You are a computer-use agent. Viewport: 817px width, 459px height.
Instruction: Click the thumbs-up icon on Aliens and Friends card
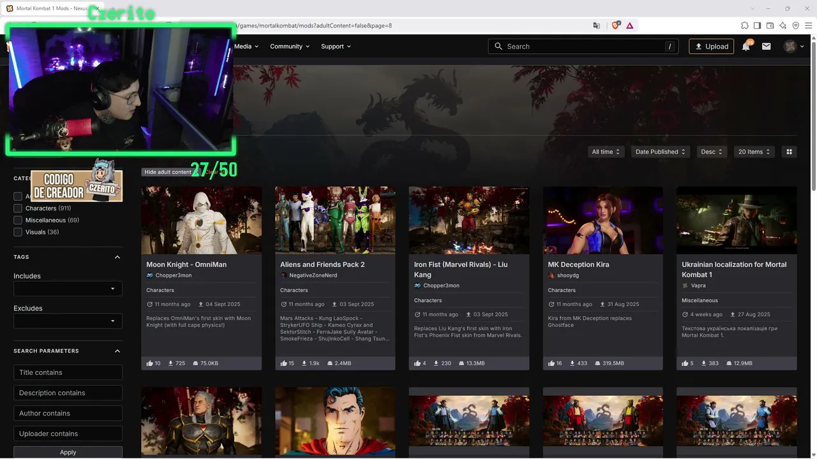pos(283,363)
